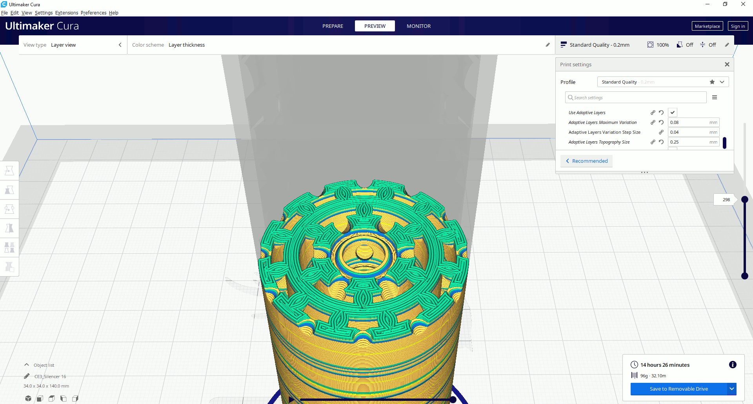
Task: Switch to 3D perspective view cube icon
Action: coord(28,399)
